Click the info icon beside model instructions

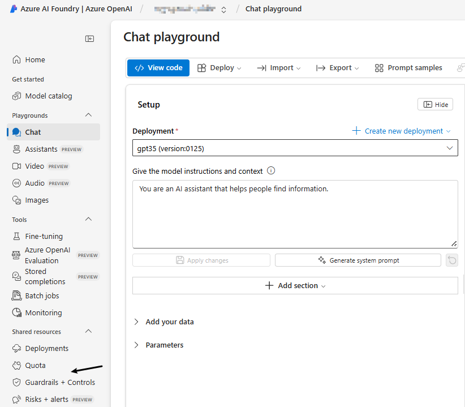pos(271,170)
